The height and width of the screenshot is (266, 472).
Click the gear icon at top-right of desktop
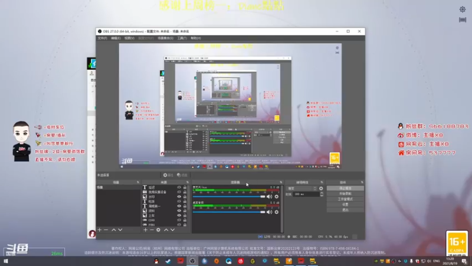click(463, 9)
